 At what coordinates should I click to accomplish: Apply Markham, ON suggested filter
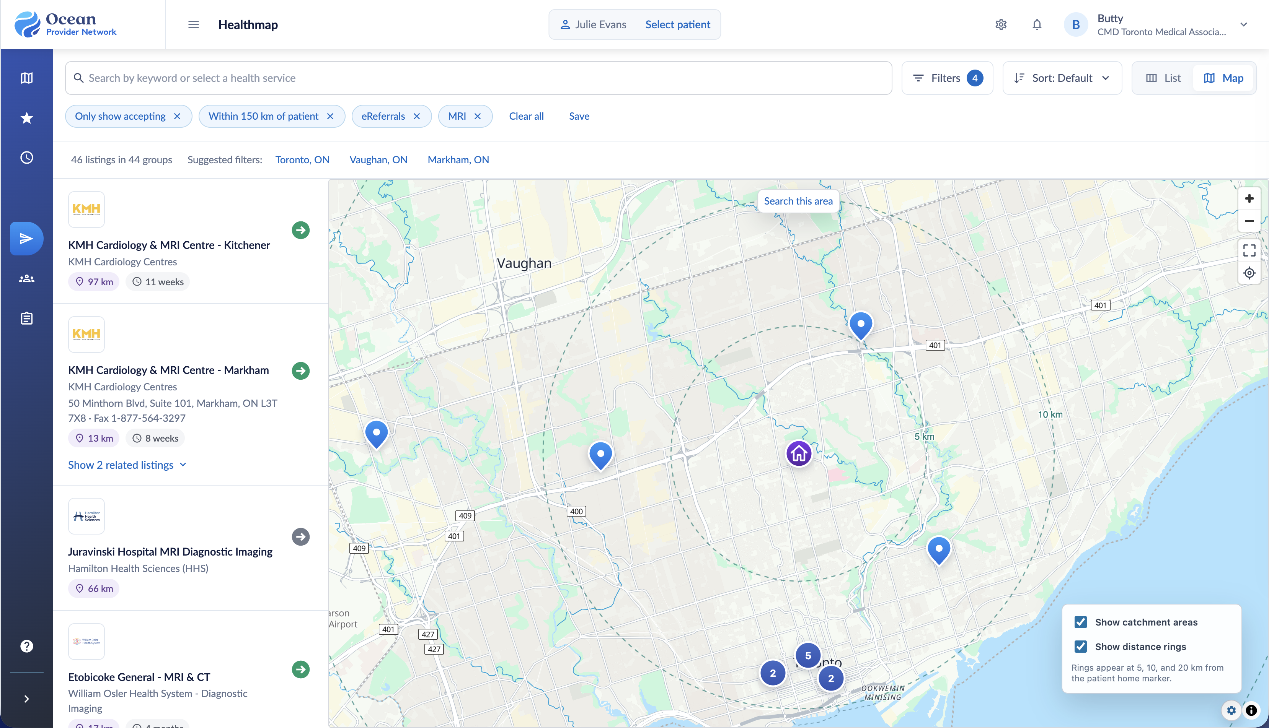click(x=458, y=159)
